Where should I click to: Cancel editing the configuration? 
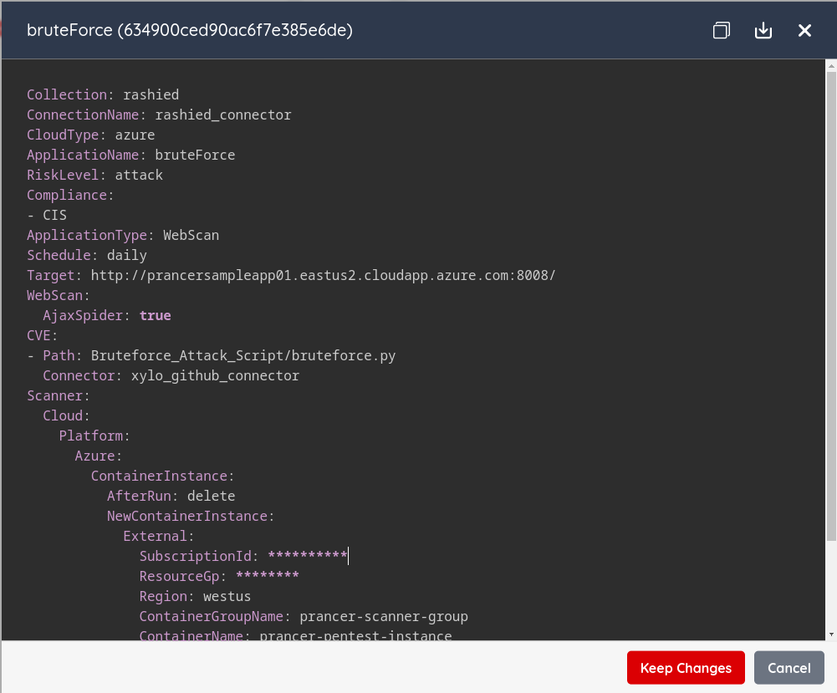[x=789, y=667]
